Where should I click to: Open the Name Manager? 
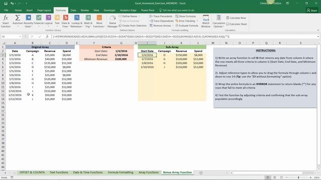112,21
